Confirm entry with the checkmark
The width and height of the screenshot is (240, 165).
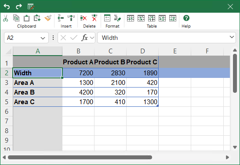[x=73, y=38]
